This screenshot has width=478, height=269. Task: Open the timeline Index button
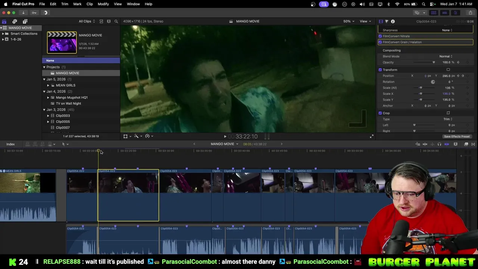tap(10, 144)
